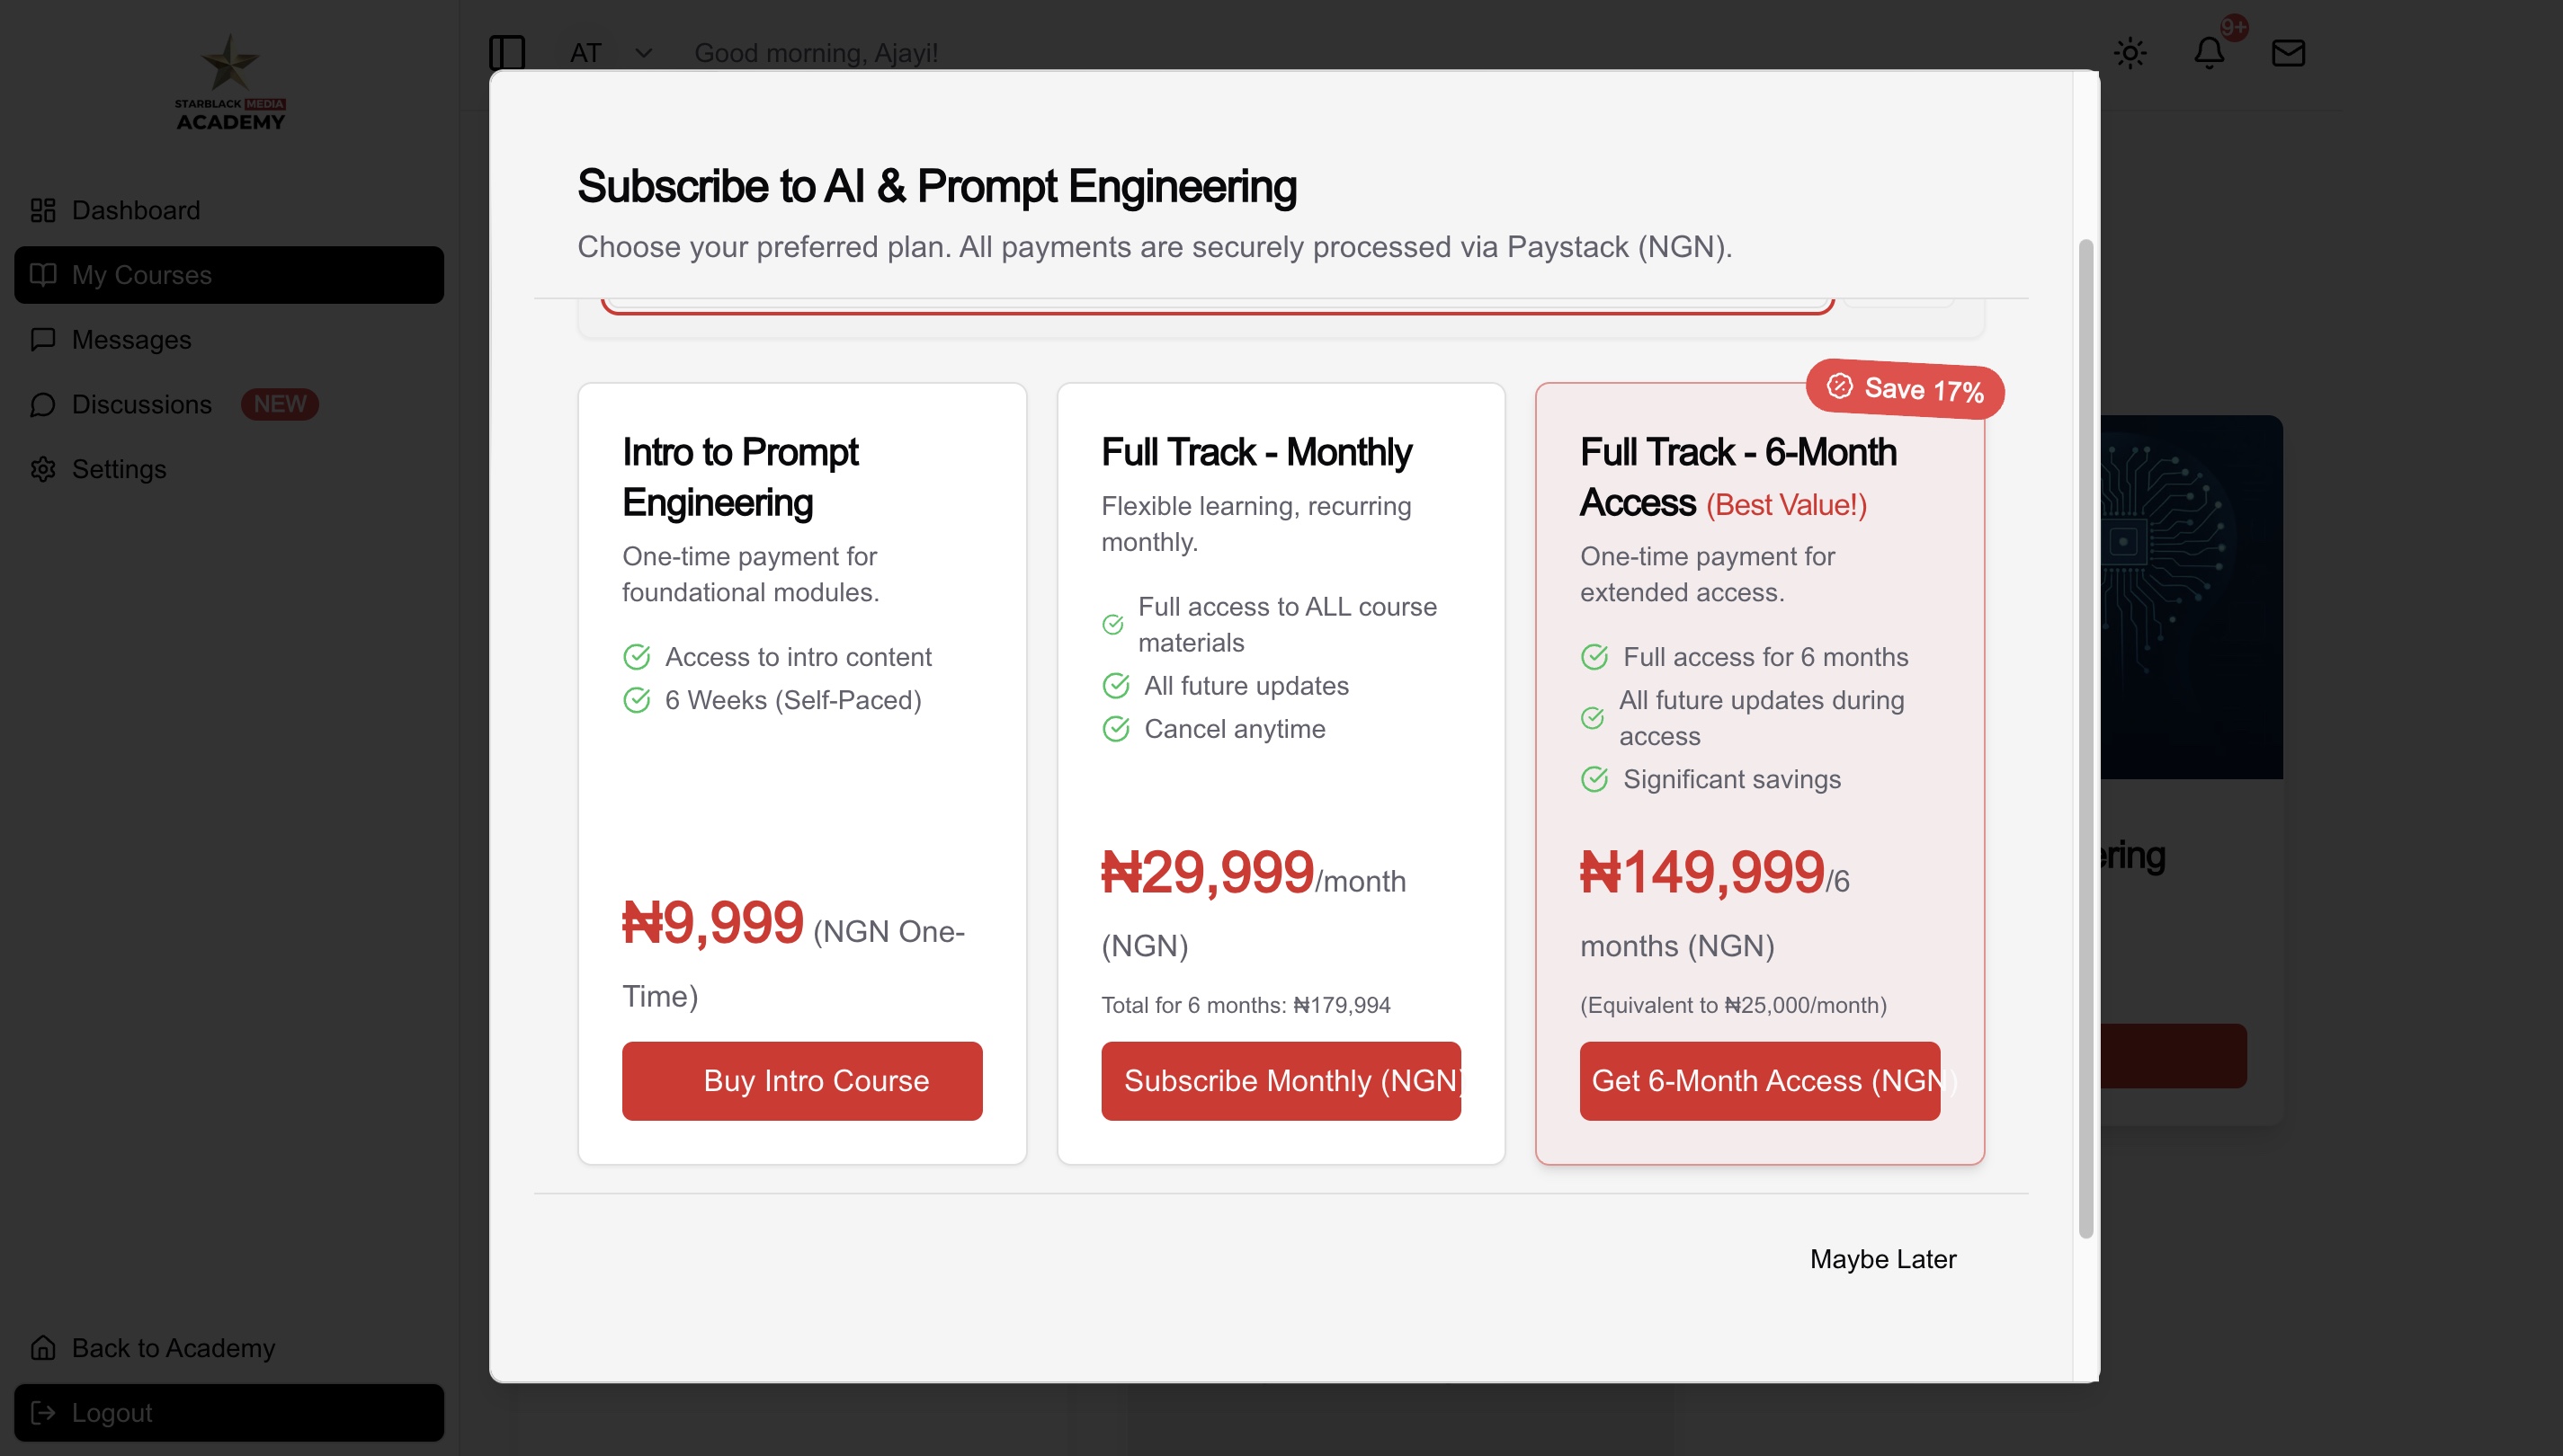Open the notifications bell icon
The width and height of the screenshot is (2563, 1456).
pos(2209,52)
